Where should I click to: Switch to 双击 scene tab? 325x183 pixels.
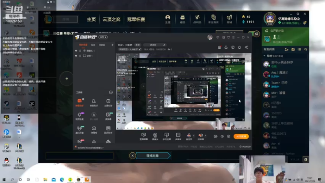coord(93,45)
